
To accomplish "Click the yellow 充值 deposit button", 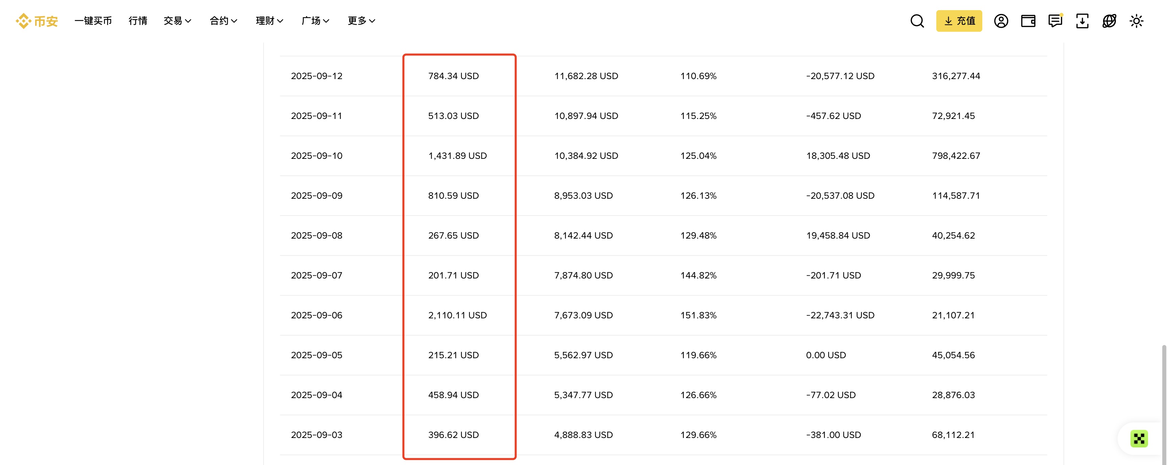I will 959,21.
